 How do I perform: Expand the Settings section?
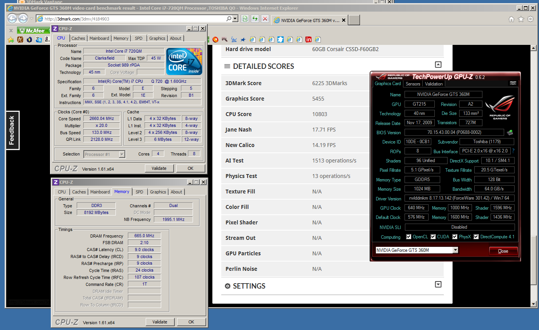point(438,284)
